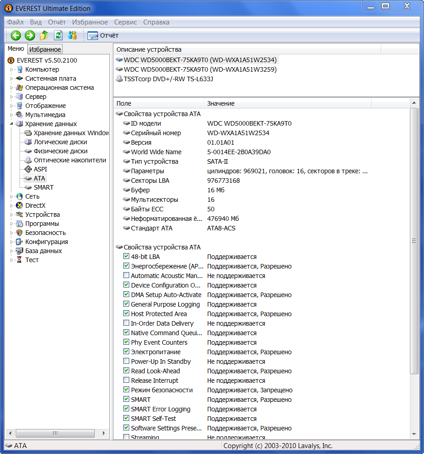Click the Refresh icon in toolbar
The image size is (424, 454).
coord(58,35)
